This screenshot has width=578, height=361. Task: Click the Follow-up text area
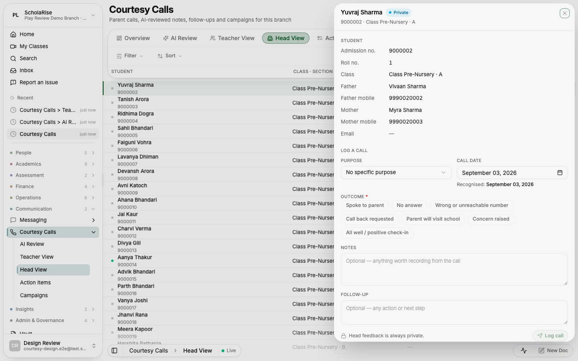tap(454, 312)
